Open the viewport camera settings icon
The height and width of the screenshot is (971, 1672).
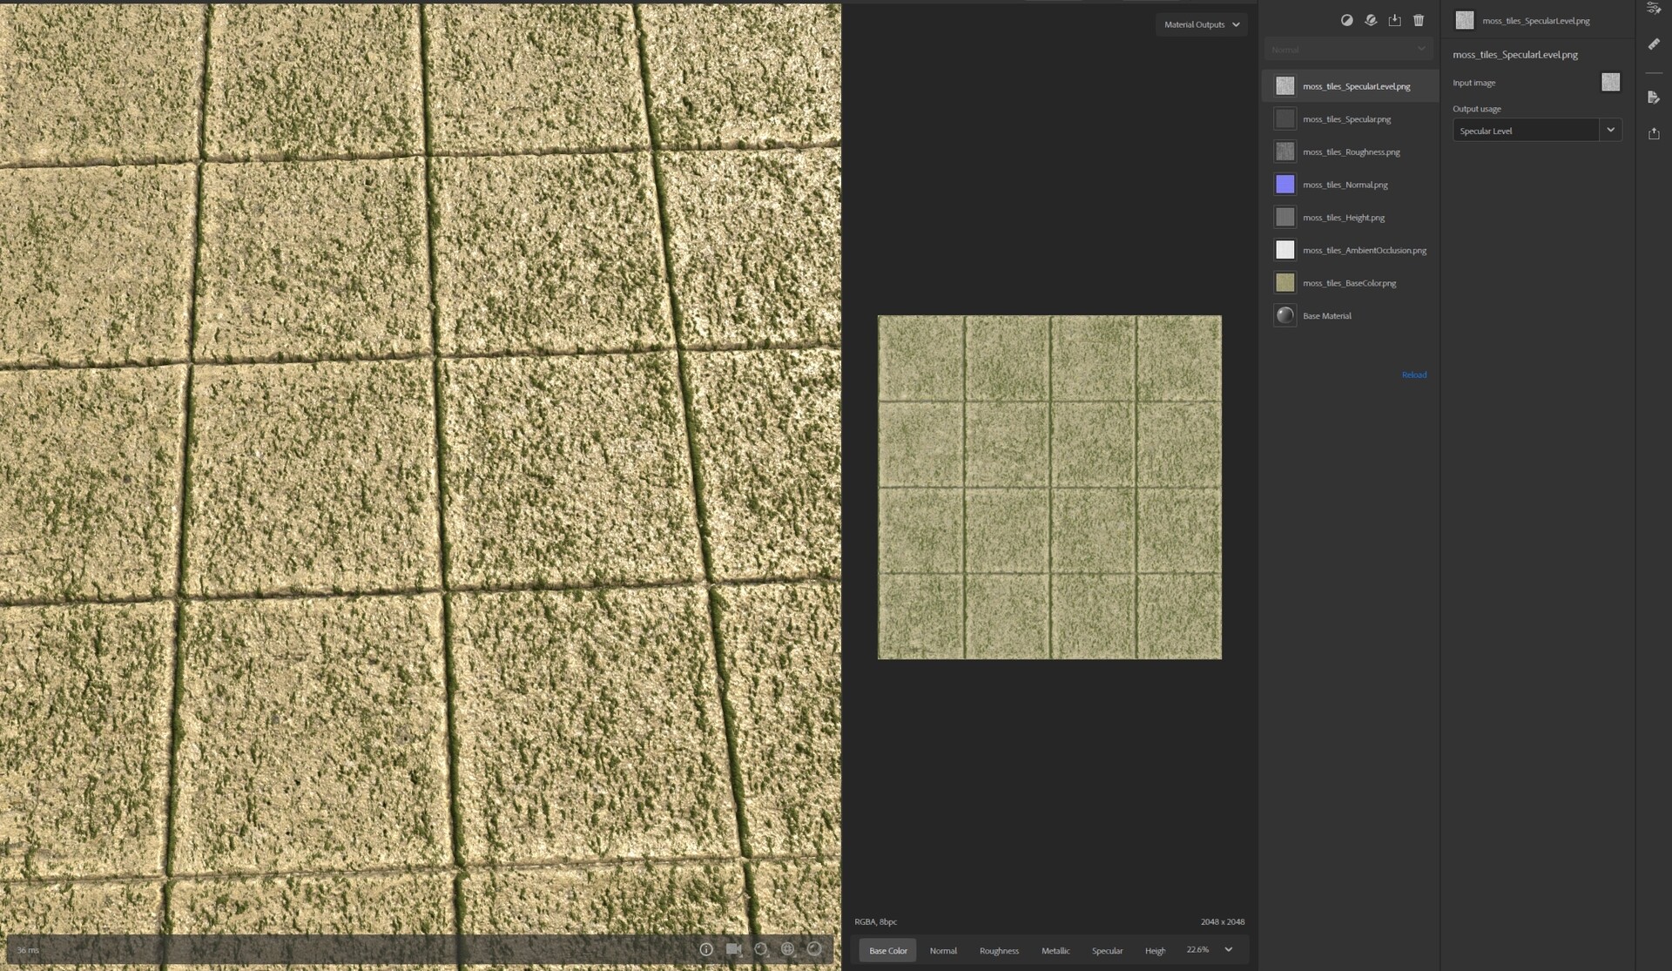click(733, 949)
